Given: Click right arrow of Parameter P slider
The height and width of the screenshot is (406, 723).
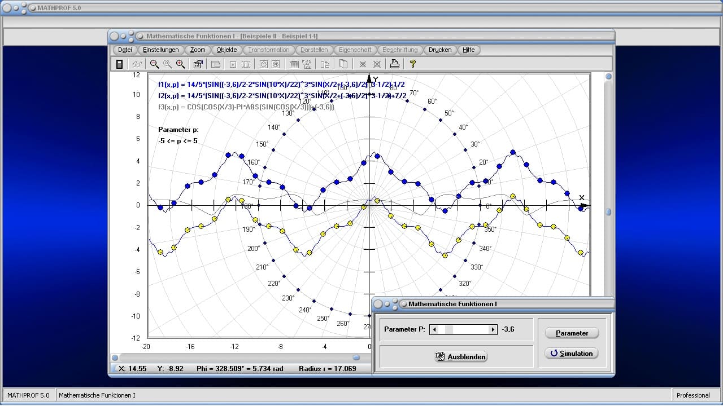Looking at the screenshot, I should (493, 330).
